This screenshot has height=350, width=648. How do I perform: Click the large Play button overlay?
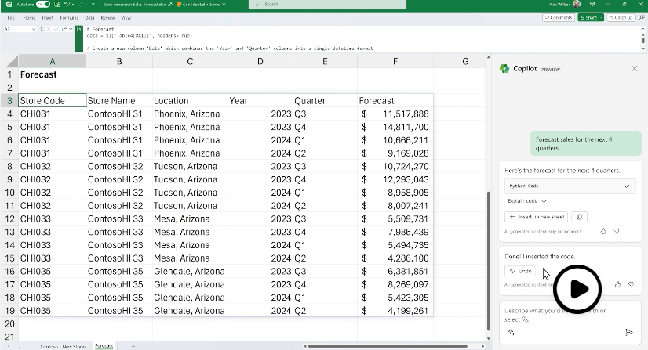[x=577, y=289]
